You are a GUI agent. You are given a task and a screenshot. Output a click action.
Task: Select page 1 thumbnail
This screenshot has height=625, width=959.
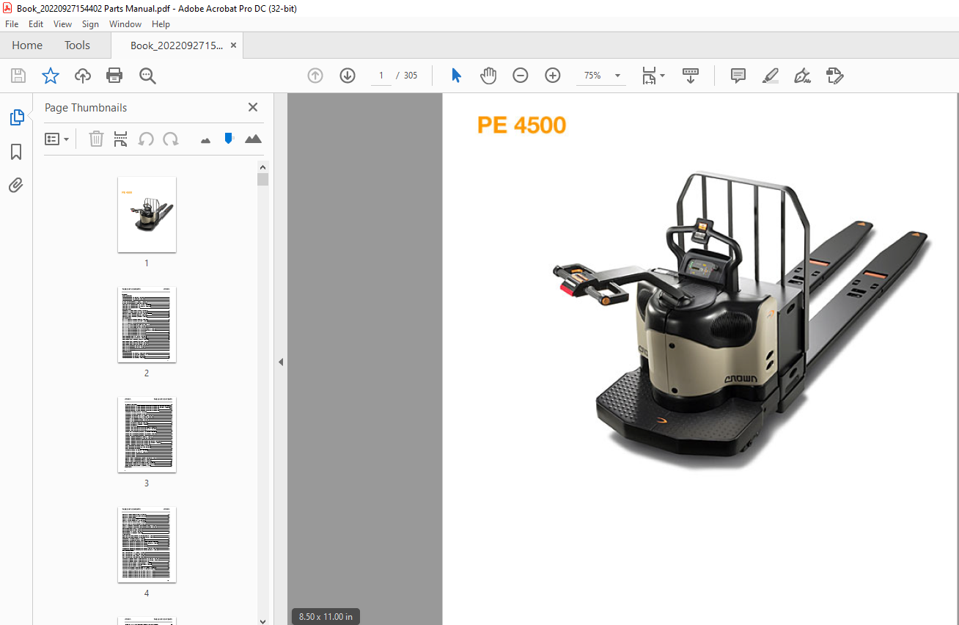pos(147,214)
